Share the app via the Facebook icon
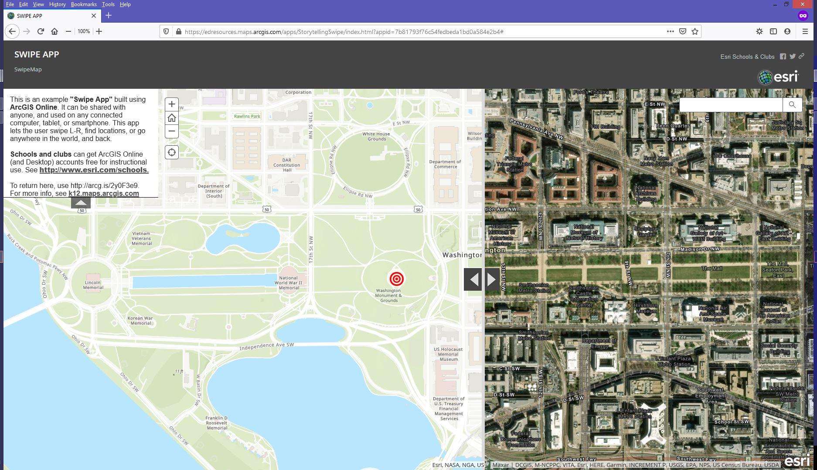Viewport: 817px width, 470px height. [x=782, y=57]
